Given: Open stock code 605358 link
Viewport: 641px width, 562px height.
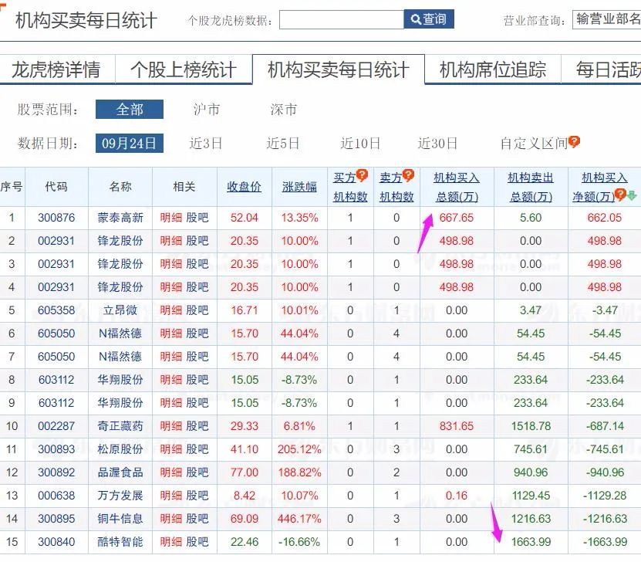Looking at the screenshot, I should (x=56, y=310).
